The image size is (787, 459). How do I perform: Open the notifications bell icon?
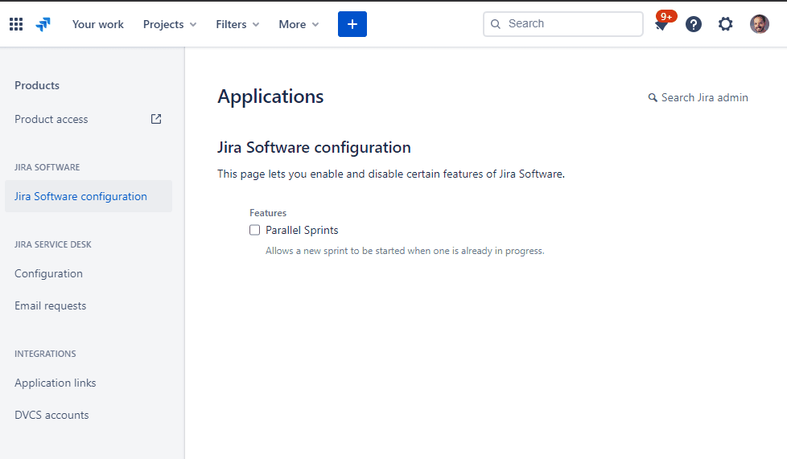[x=661, y=25]
